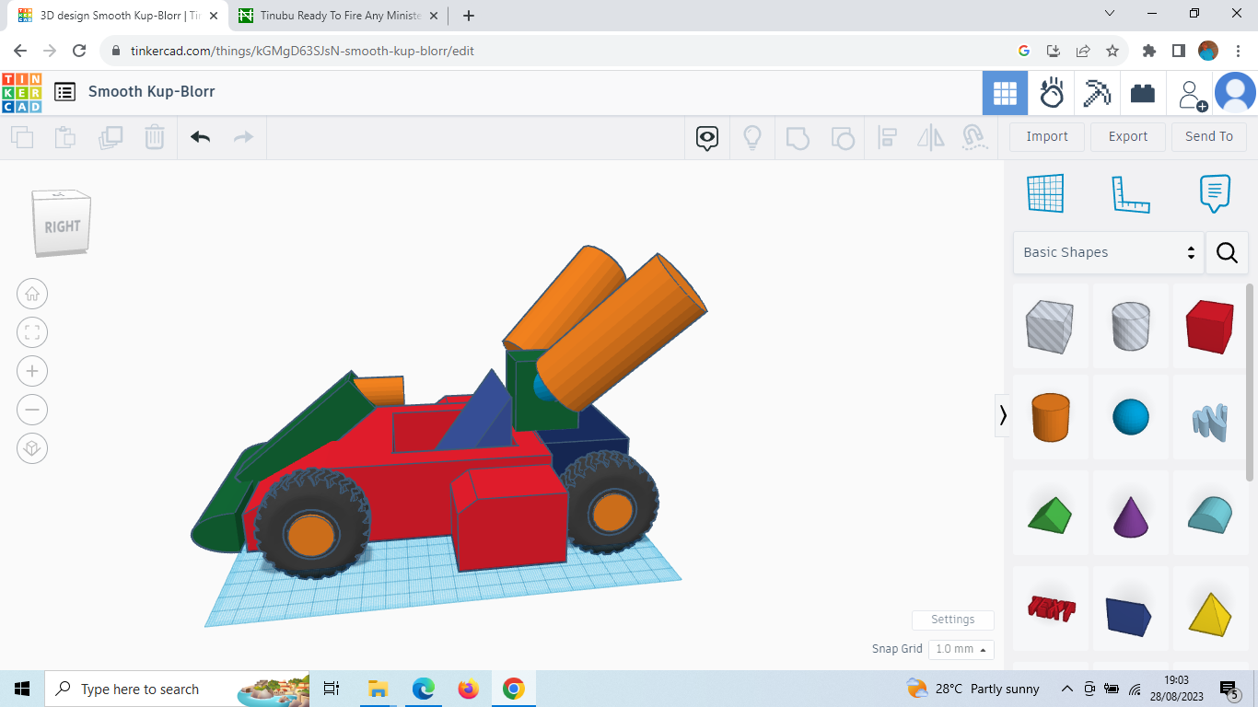Image resolution: width=1258 pixels, height=707 pixels.
Task: Click the shape search magnifier
Action: point(1227,252)
